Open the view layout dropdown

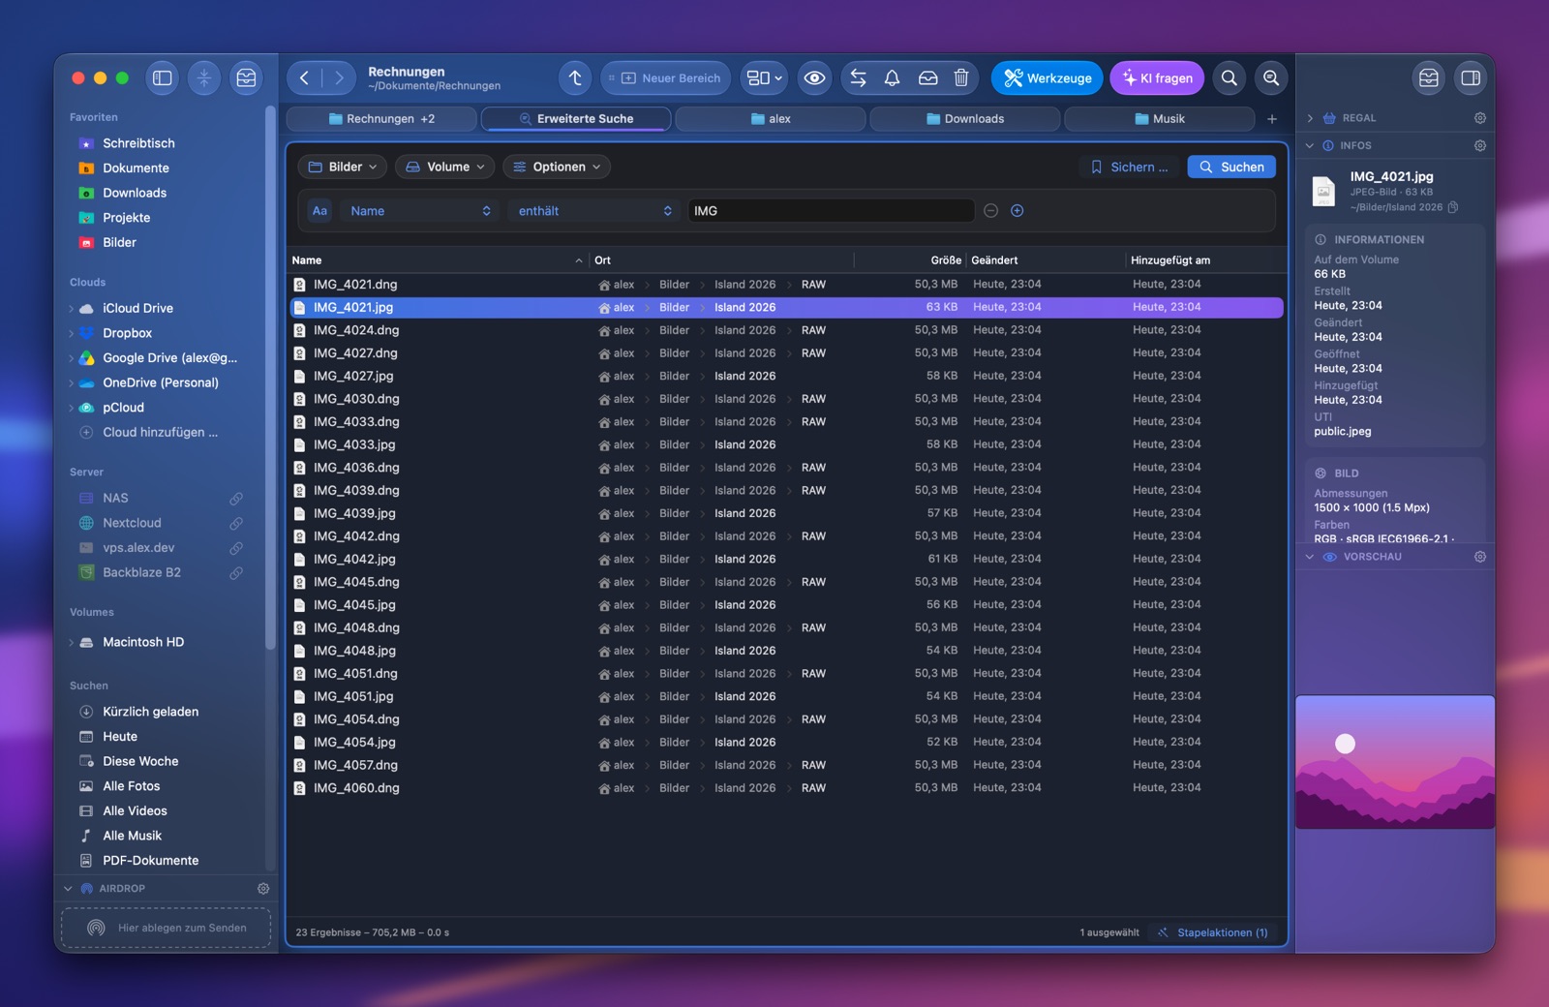764,78
